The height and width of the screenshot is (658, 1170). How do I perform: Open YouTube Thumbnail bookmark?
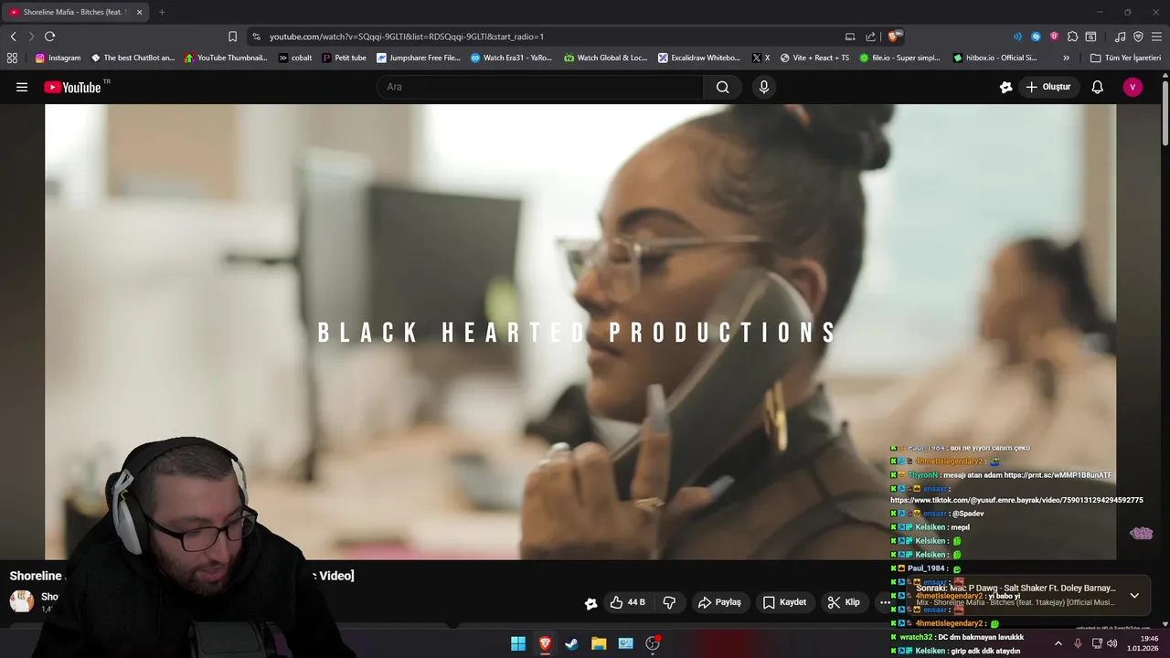(x=226, y=58)
